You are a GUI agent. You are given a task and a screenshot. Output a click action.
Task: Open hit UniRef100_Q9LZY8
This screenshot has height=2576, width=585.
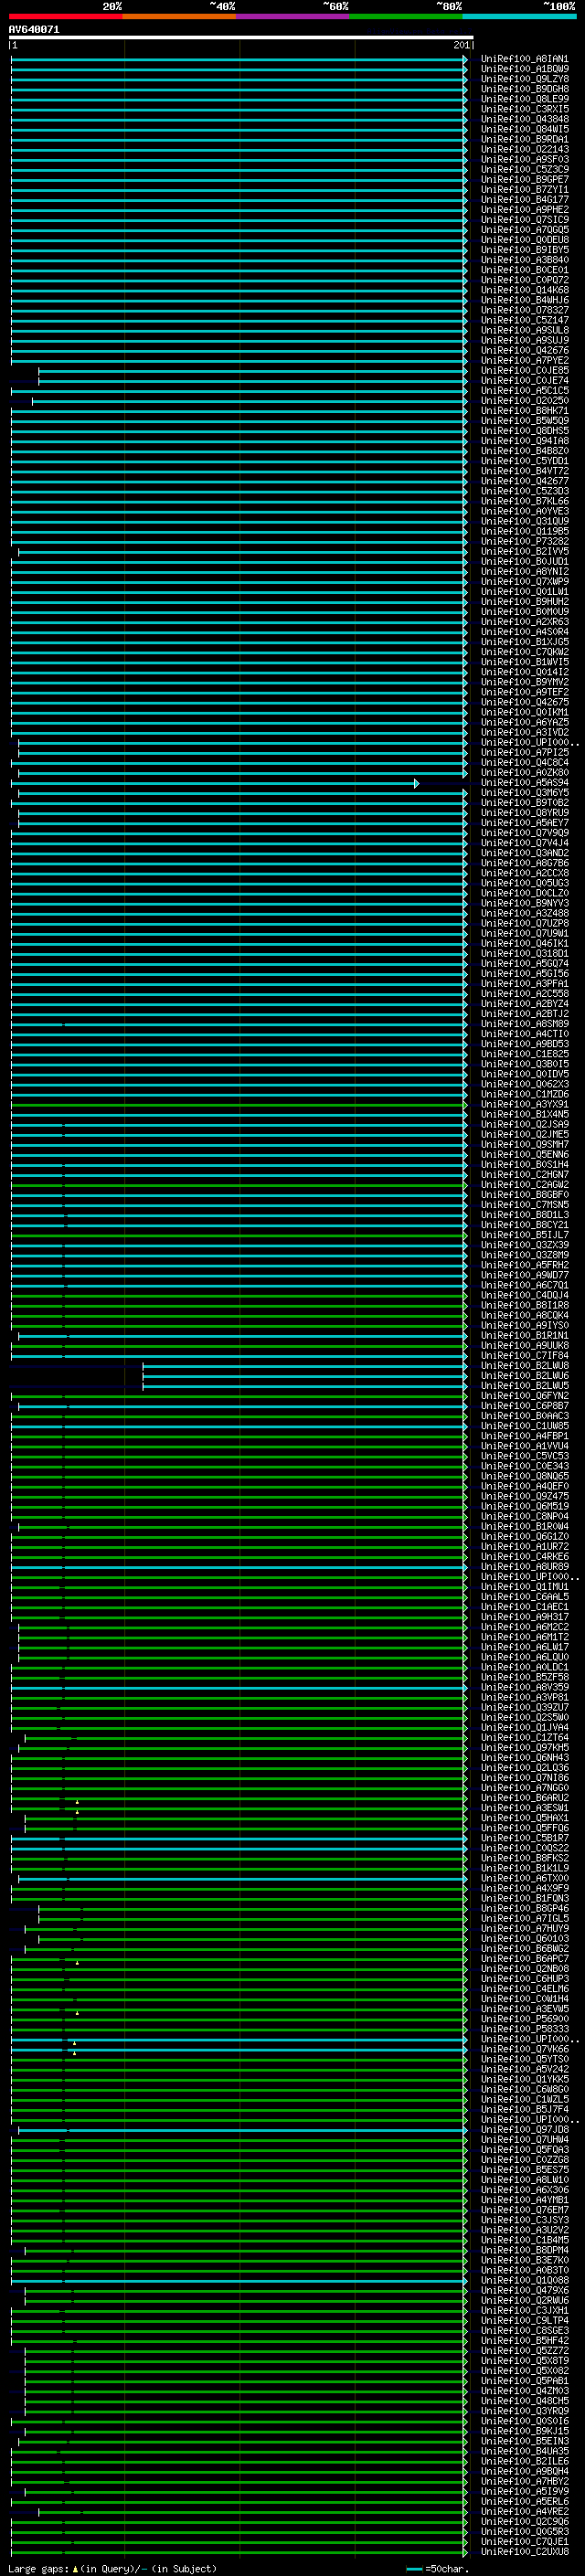click(x=524, y=79)
